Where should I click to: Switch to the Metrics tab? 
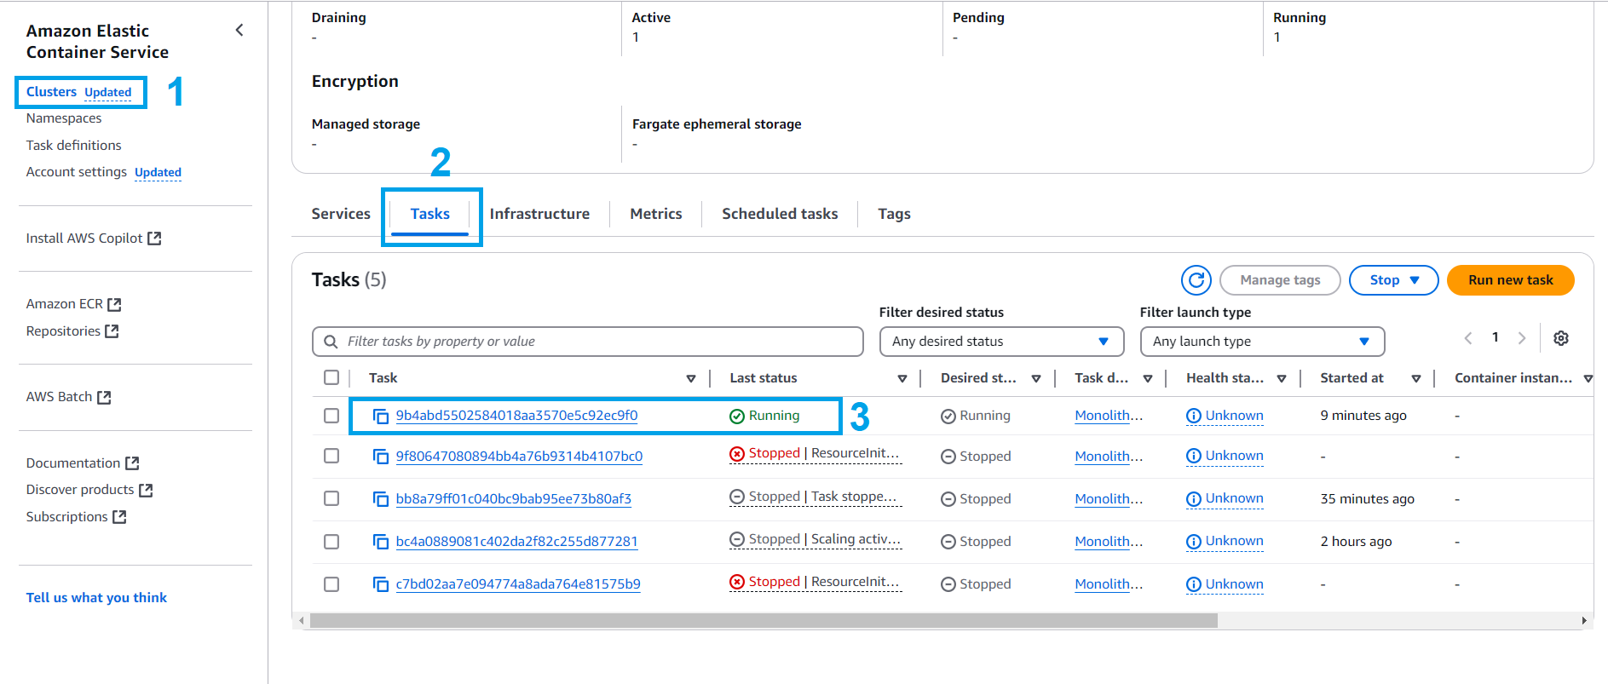tap(656, 214)
